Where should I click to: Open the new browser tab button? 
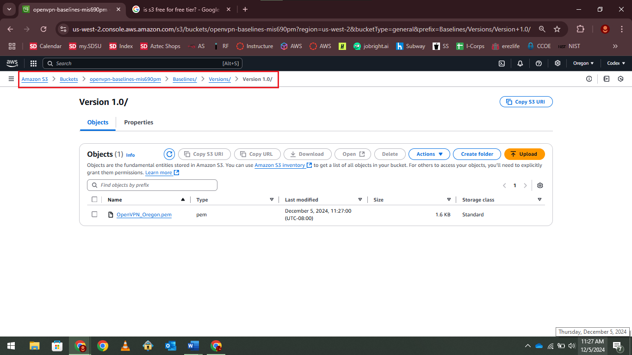coord(245,9)
